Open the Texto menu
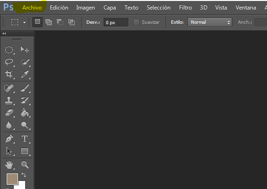 point(131,8)
